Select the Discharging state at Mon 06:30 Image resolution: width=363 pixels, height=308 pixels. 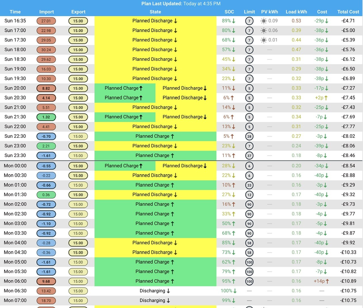(155, 291)
